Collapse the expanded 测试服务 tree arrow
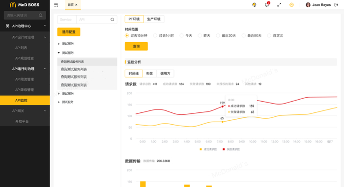This screenshot has height=187, width=344. [x=59, y=53]
